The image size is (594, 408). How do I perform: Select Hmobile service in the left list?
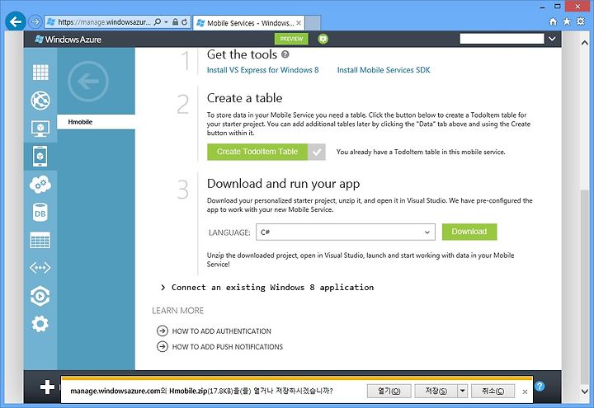(97, 122)
